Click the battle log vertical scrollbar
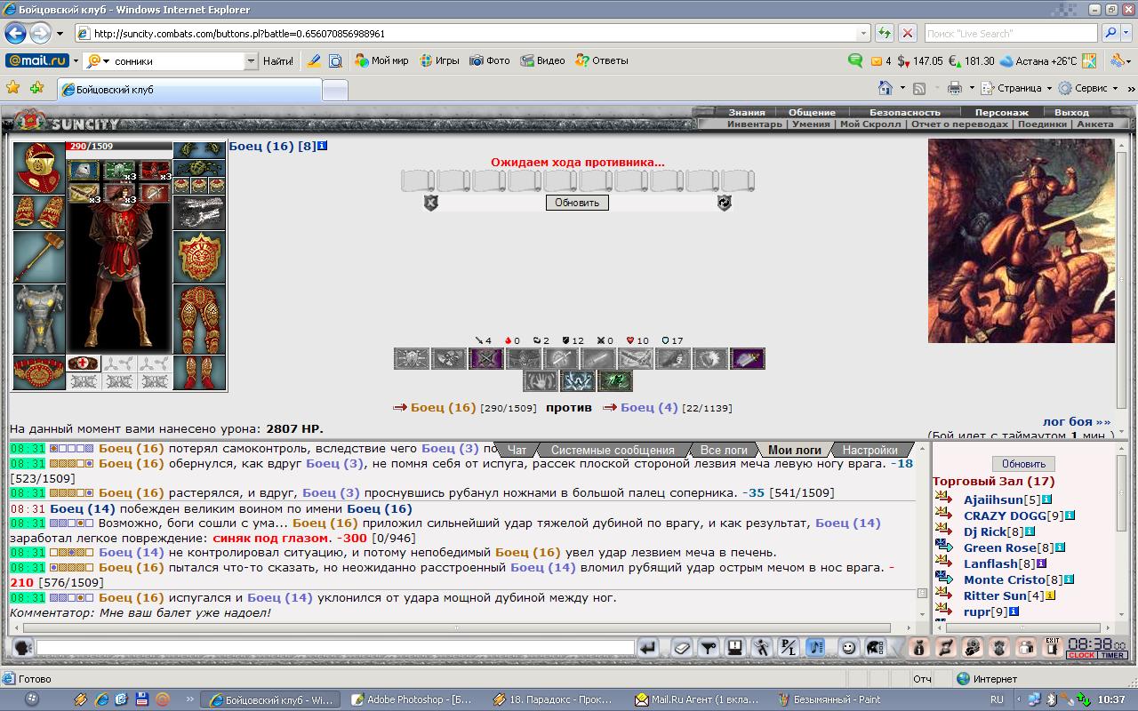 point(922,531)
